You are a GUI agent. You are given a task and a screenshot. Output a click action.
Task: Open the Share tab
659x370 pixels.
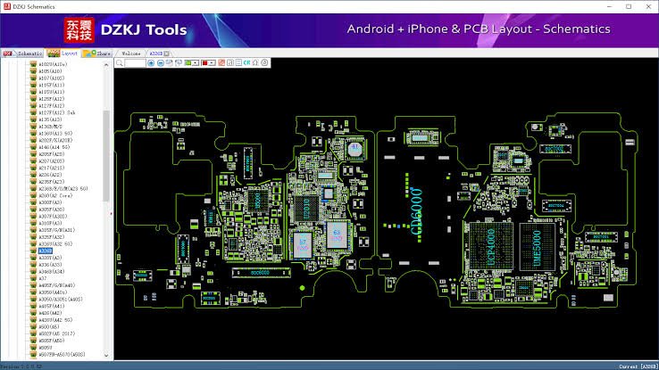tap(97, 53)
